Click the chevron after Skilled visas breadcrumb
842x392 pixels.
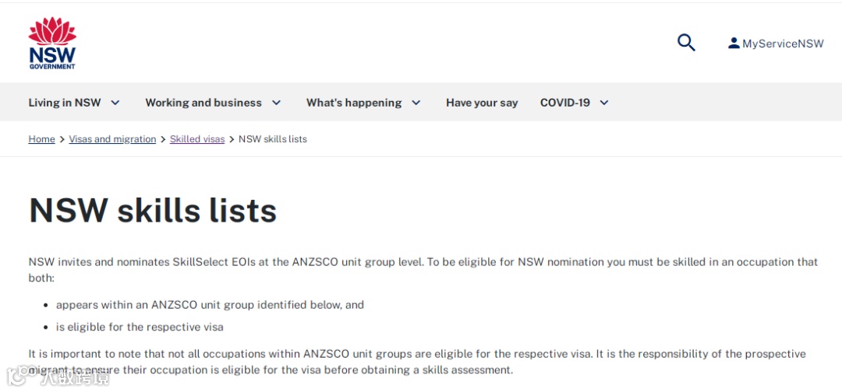tap(232, 140)
